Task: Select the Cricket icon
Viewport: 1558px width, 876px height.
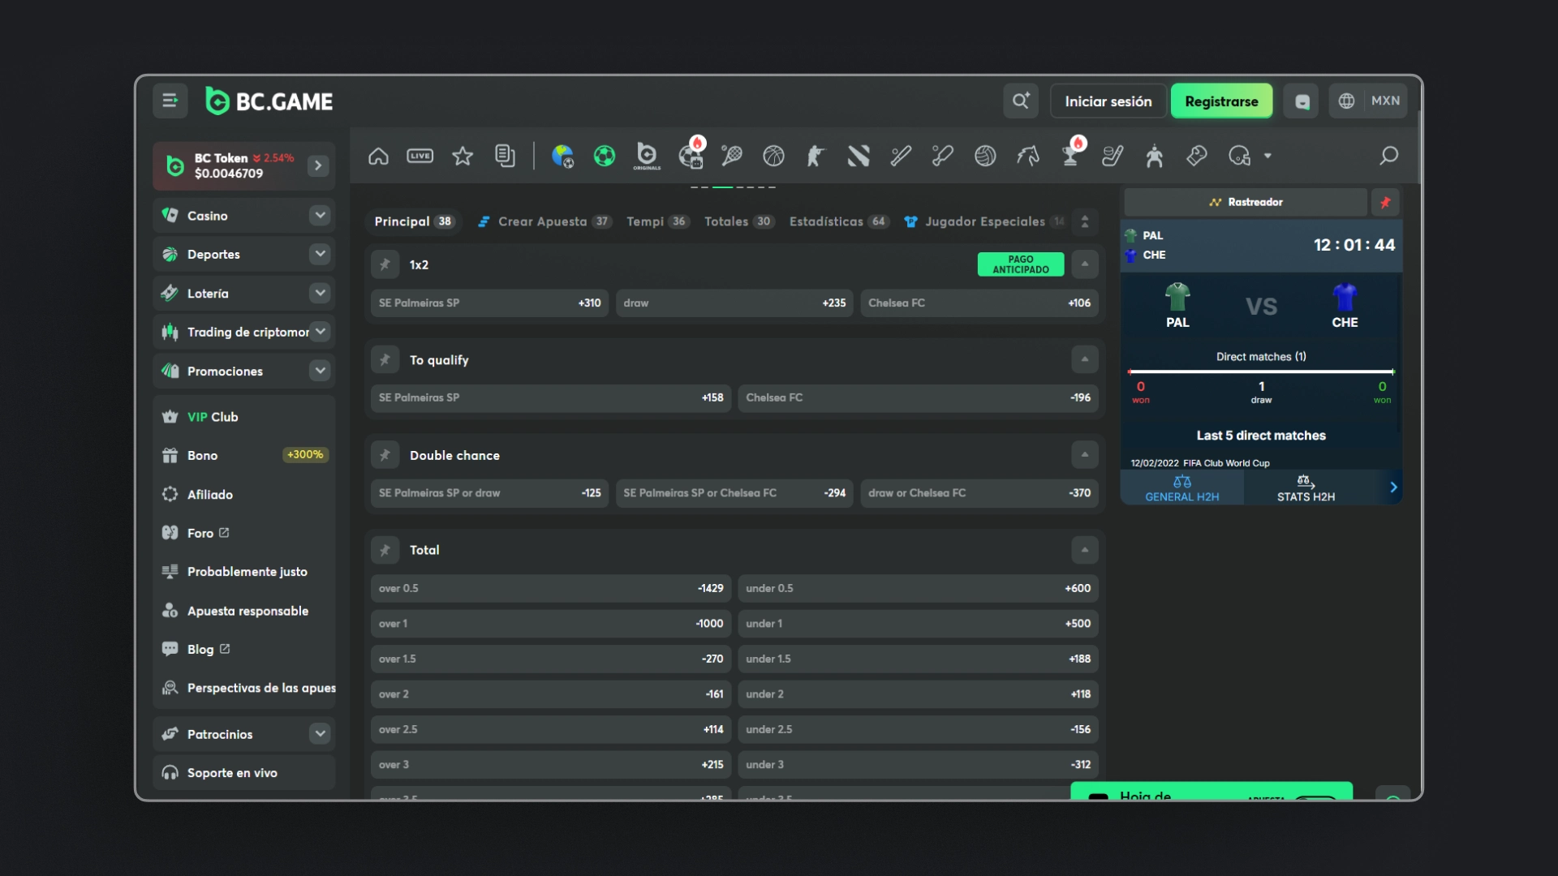Action: click(942, 156)
